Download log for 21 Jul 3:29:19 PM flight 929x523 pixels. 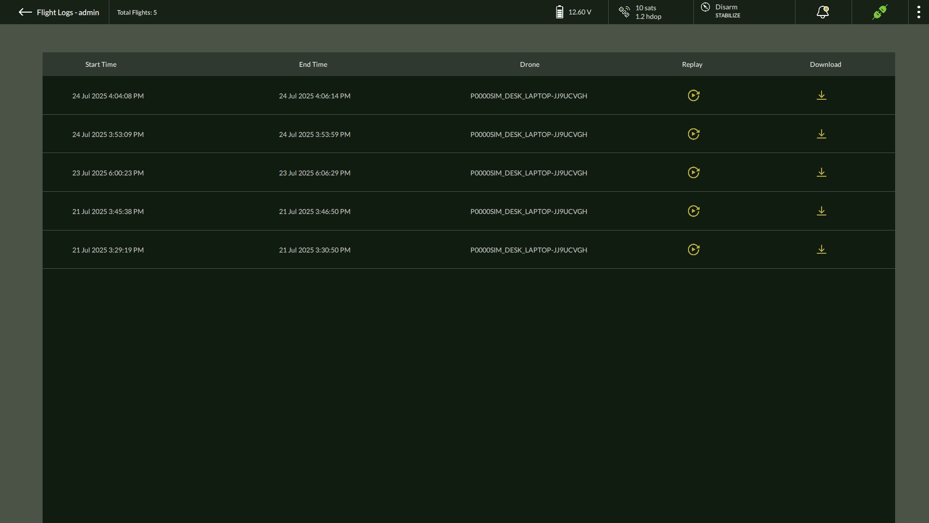[822, 249]
